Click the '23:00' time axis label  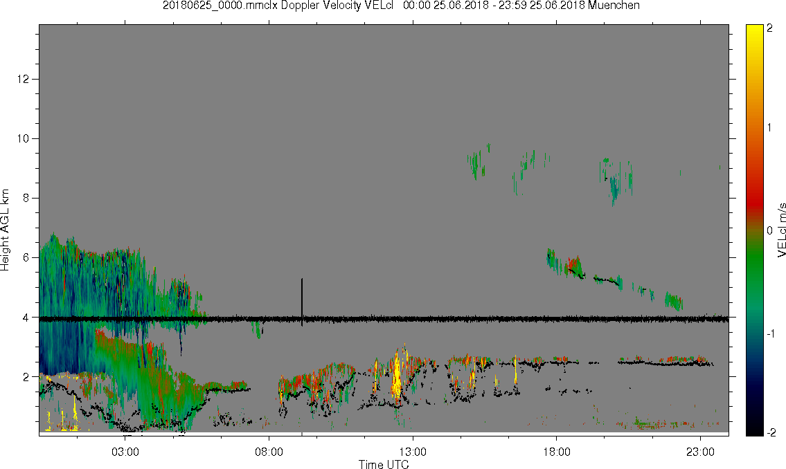click(700, 452)
